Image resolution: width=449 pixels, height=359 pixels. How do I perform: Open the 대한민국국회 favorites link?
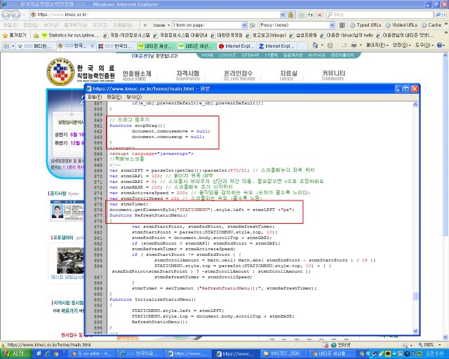click(227, 36)
